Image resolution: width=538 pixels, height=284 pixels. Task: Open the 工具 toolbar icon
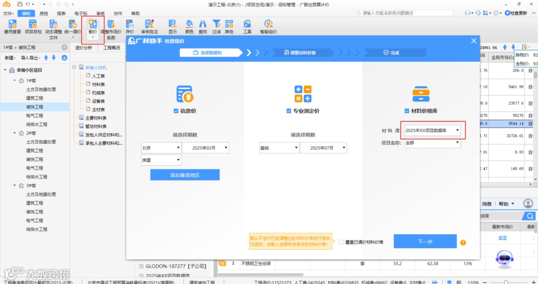(x=247, y=27)
